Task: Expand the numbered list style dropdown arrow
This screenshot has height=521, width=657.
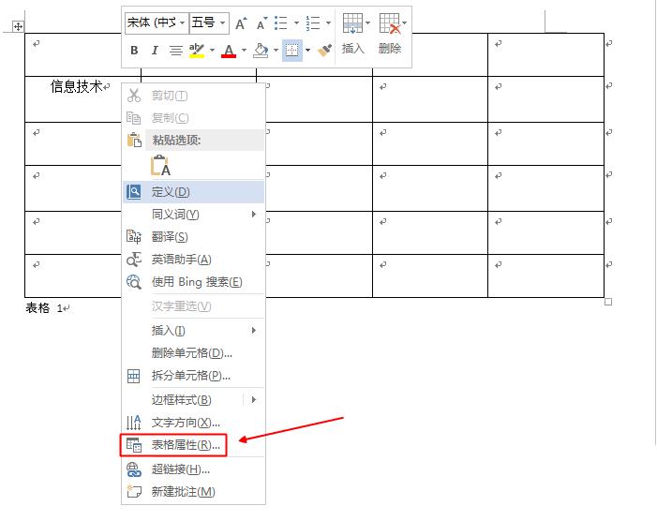Action: (328, 22)
